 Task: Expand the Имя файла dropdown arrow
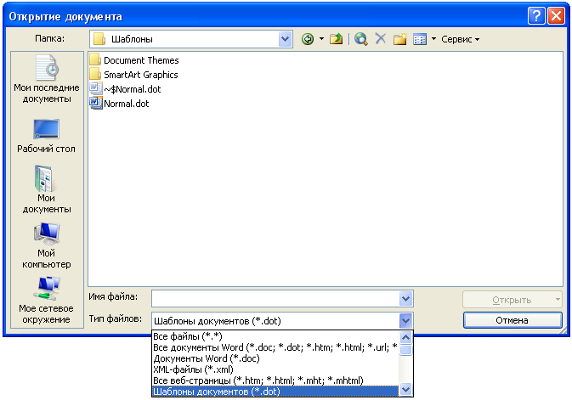click(405, 299)
